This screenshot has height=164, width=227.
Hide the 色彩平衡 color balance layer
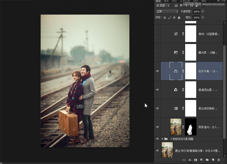coord(157,71)
